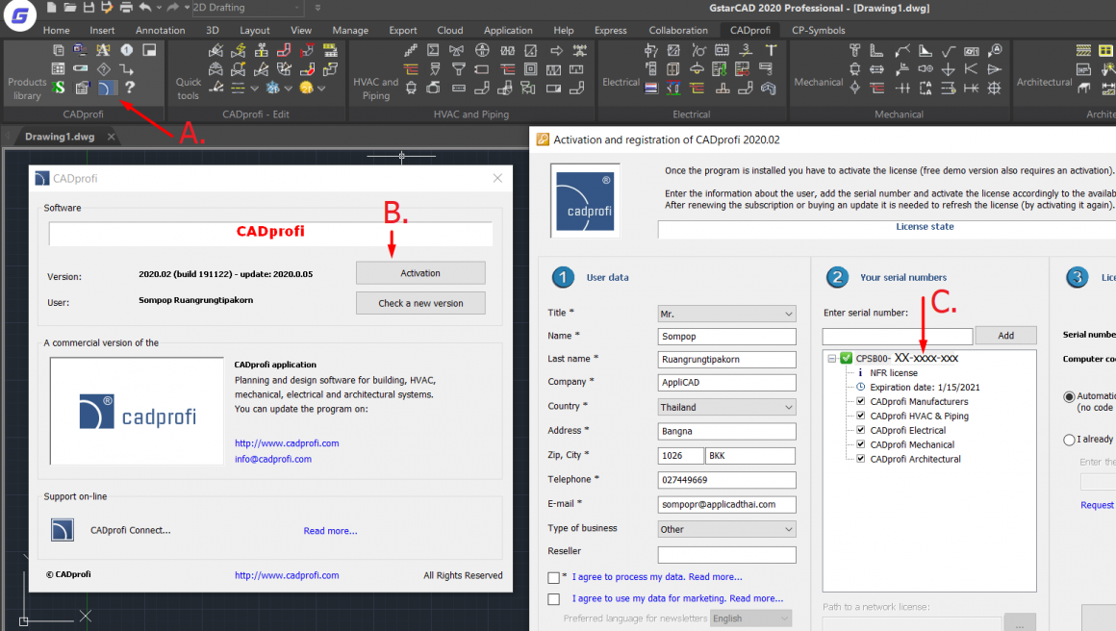The width and height of the screenshot is (1116, 631).
Task: Click the green XS icon in CADprofi panel
Action: coord(58,88)
